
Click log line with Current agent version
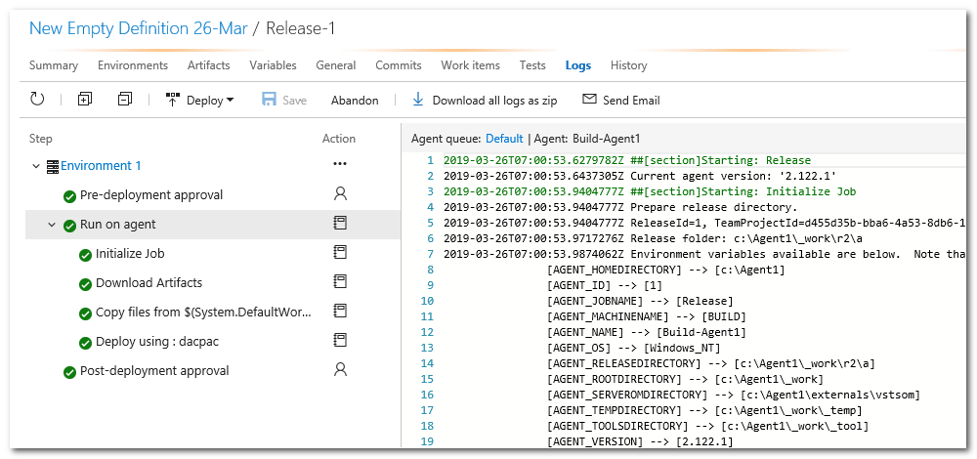coord(640,176)
